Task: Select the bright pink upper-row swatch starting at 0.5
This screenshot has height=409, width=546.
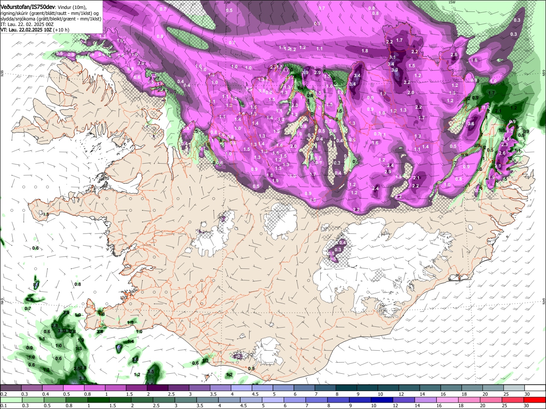Action: tap(73, 388)
